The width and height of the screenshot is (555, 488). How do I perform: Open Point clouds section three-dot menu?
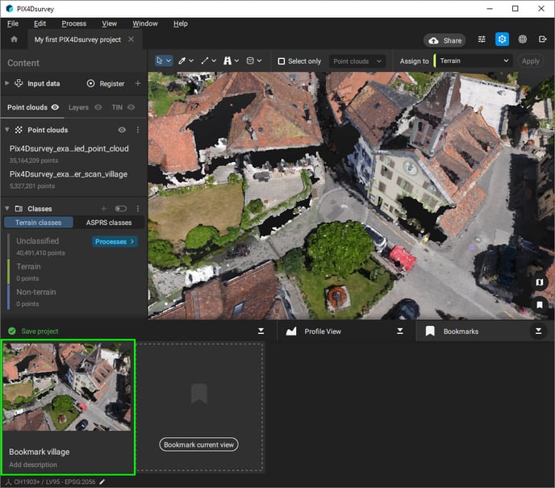click(137, 130)
